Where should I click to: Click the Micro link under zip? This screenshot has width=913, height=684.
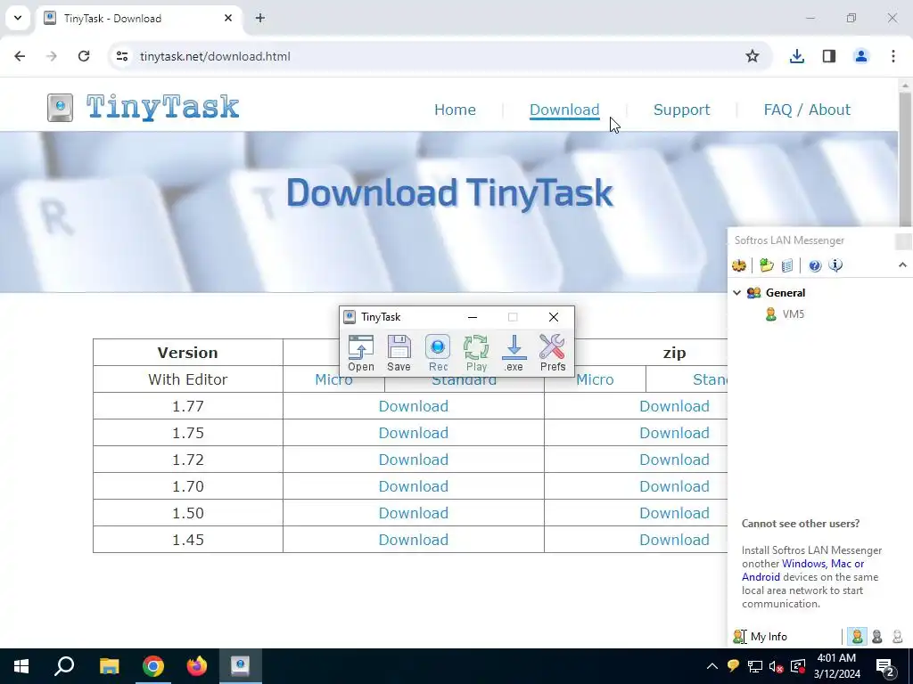tap(595, 379)
